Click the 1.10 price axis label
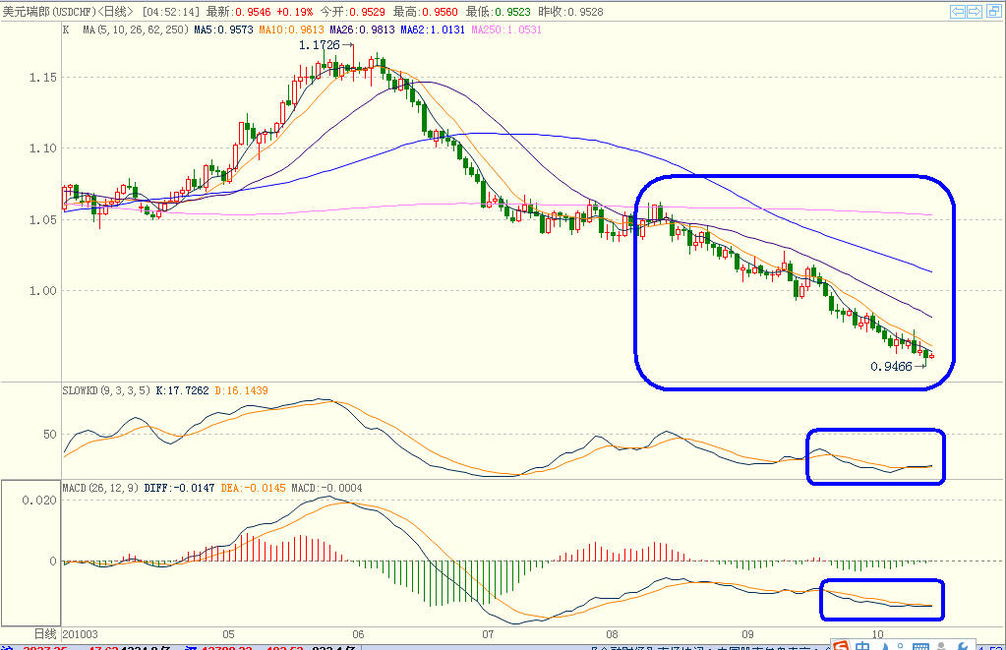The width and height of the screenshot is (1006, 650). 43,148
